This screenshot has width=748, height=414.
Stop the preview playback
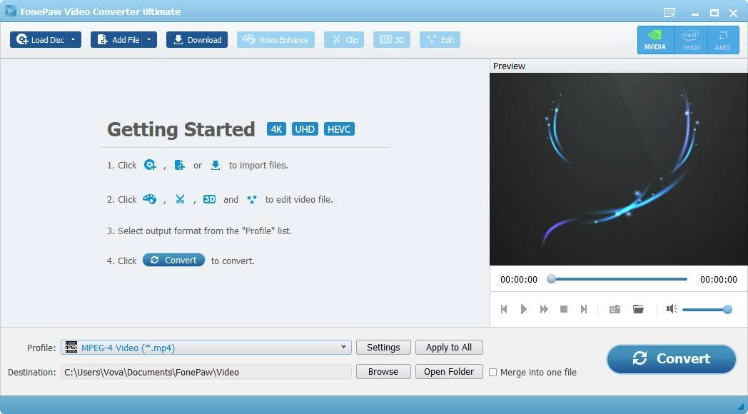564,309
